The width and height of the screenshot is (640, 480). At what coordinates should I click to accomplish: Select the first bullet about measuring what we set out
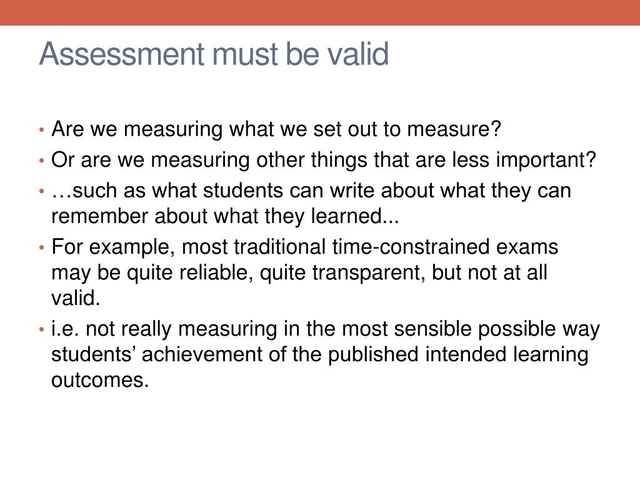[276, 129]
